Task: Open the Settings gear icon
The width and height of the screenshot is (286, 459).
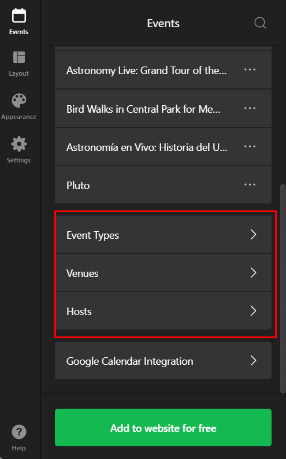Action: tap(18, 144)
